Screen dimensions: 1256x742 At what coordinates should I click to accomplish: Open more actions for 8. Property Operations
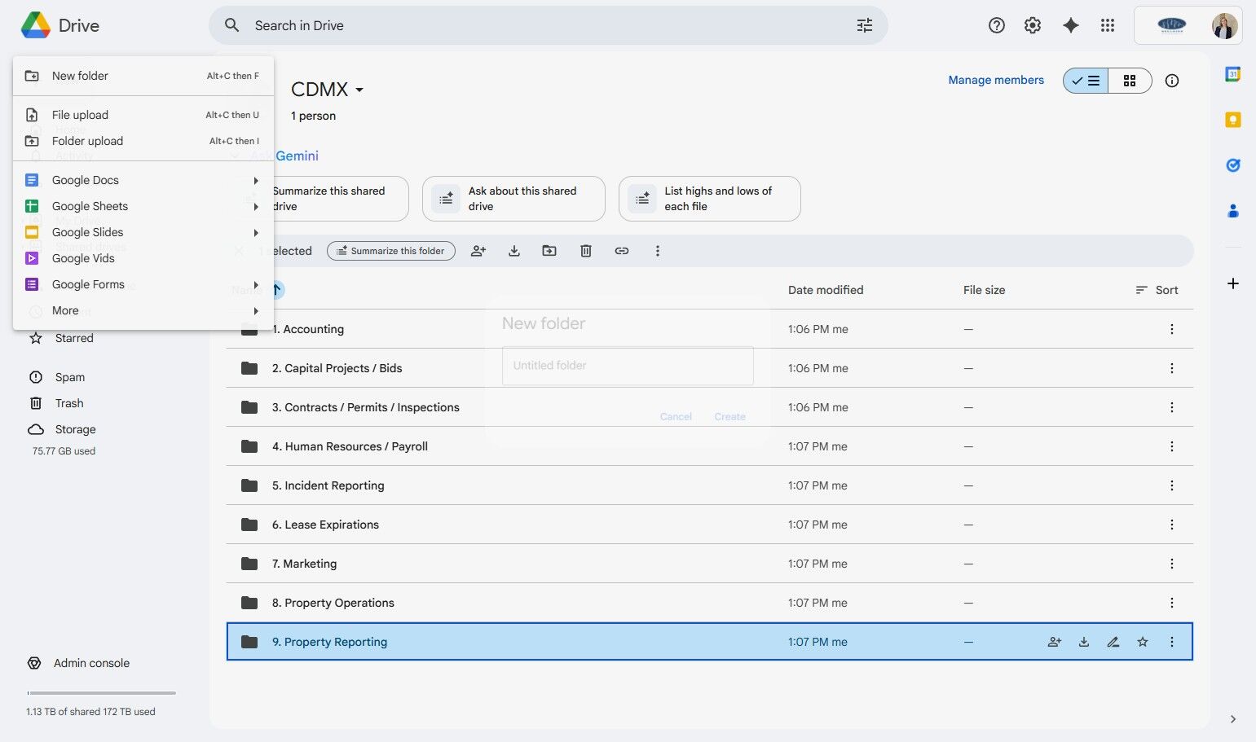(1172, 603)
